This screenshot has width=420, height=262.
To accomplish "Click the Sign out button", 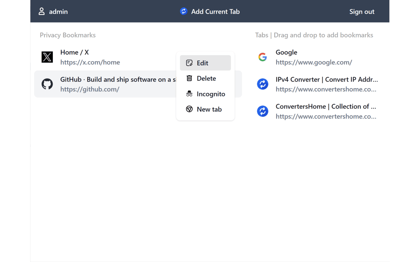I will 362,11.
